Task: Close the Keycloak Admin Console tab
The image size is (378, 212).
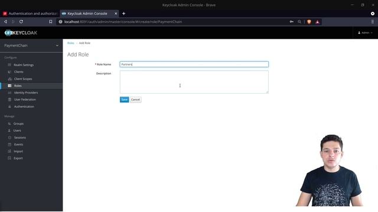Action: pos(116,14)
